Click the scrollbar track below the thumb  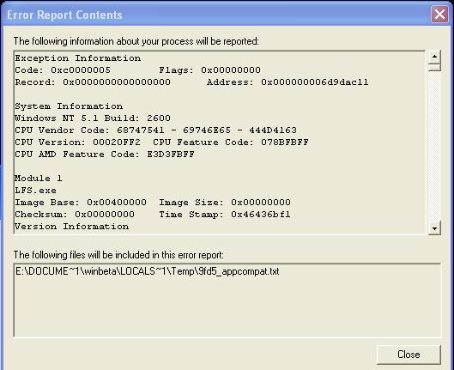click(x=434, y=146)
